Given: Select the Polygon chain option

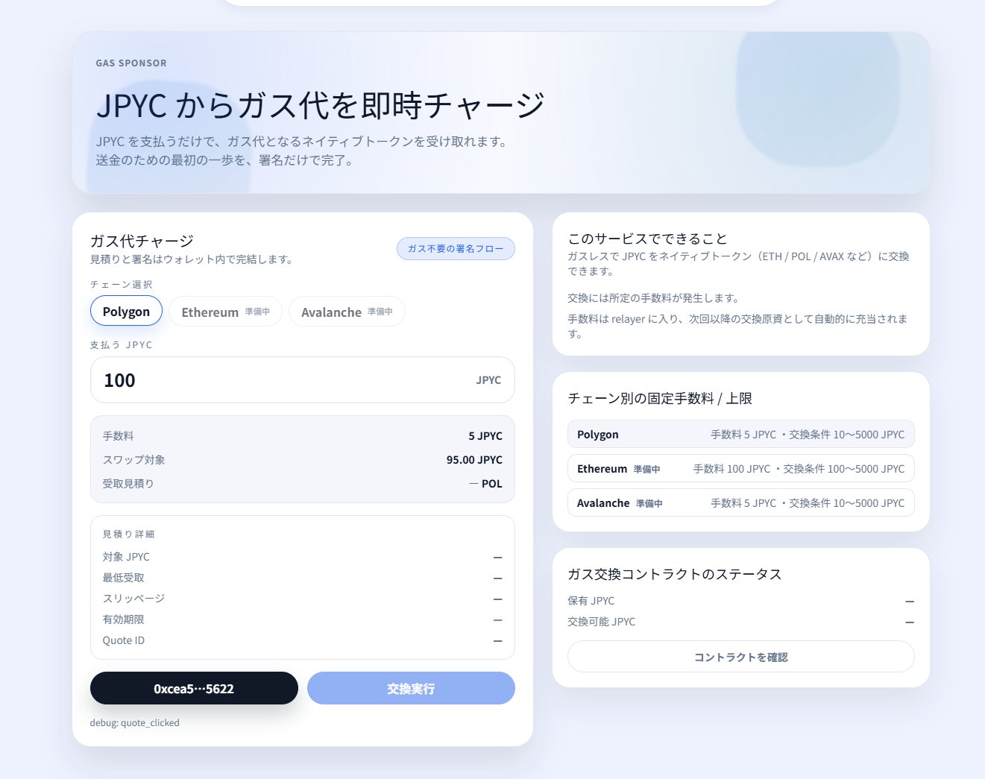Looking at the screenshot, I should coord(126,312).
